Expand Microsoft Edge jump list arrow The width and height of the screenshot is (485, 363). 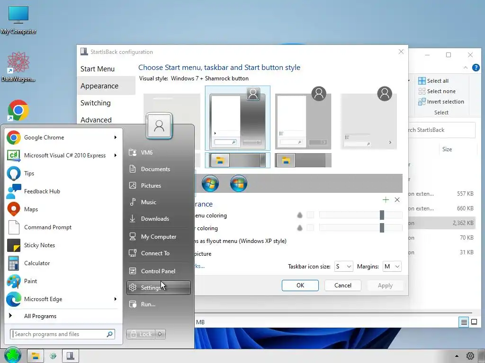(x=116, y=299)
